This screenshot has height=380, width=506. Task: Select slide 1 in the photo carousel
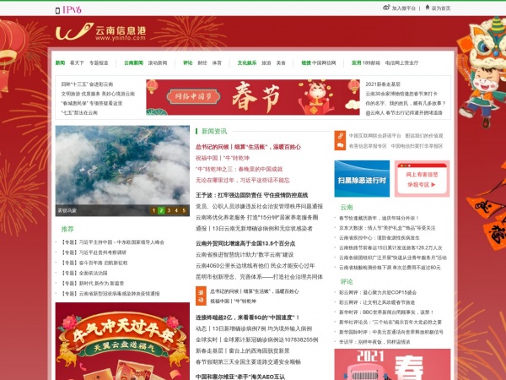pyautogui.click(x=153, y=210)
